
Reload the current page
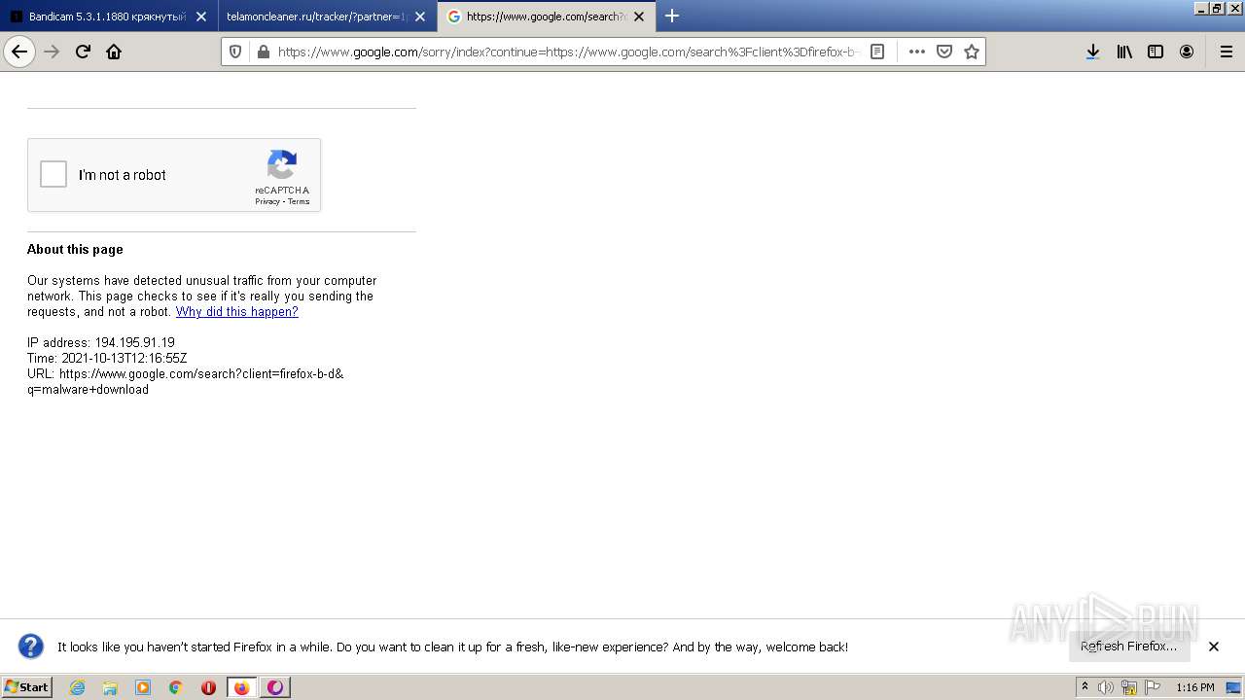pyautogui.click(x=83, y=52)
